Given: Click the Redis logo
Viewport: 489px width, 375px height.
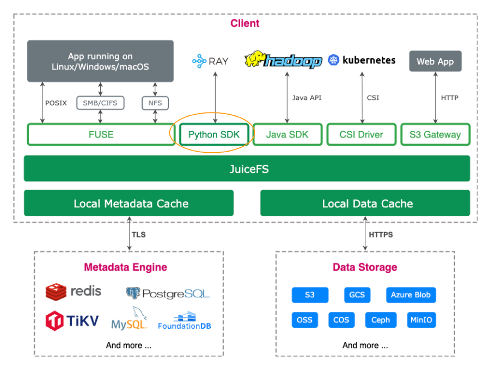Looking at the screenshot, I should [74, 292].
